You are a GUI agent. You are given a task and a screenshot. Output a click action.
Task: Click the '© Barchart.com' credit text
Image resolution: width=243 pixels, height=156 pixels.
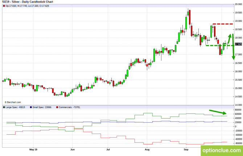tap(13, 102)
